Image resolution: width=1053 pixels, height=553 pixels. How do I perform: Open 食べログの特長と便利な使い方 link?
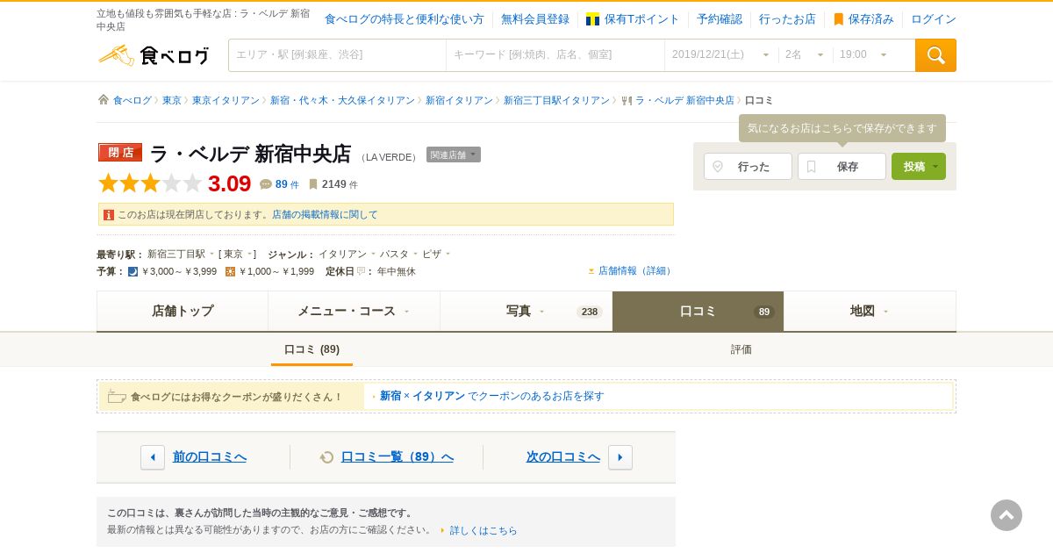coord(405,19)
